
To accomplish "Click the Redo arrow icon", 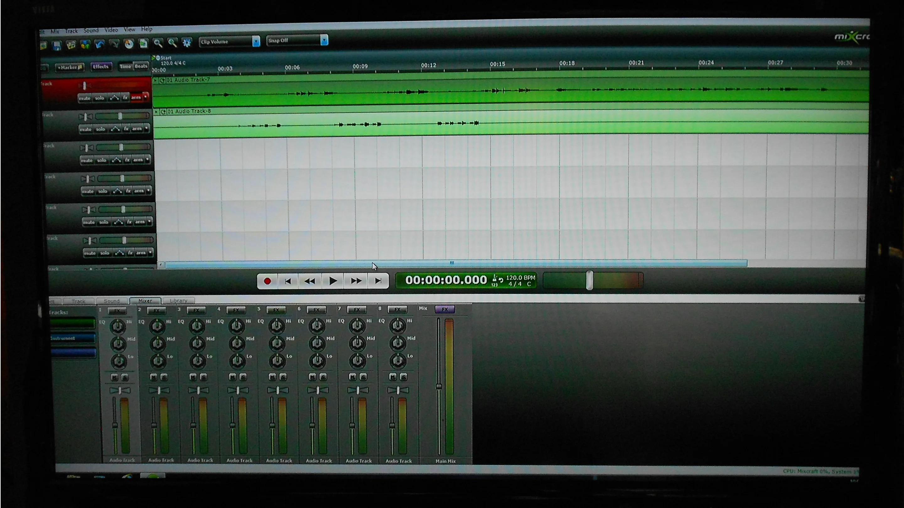I will [x=114, y=44].
